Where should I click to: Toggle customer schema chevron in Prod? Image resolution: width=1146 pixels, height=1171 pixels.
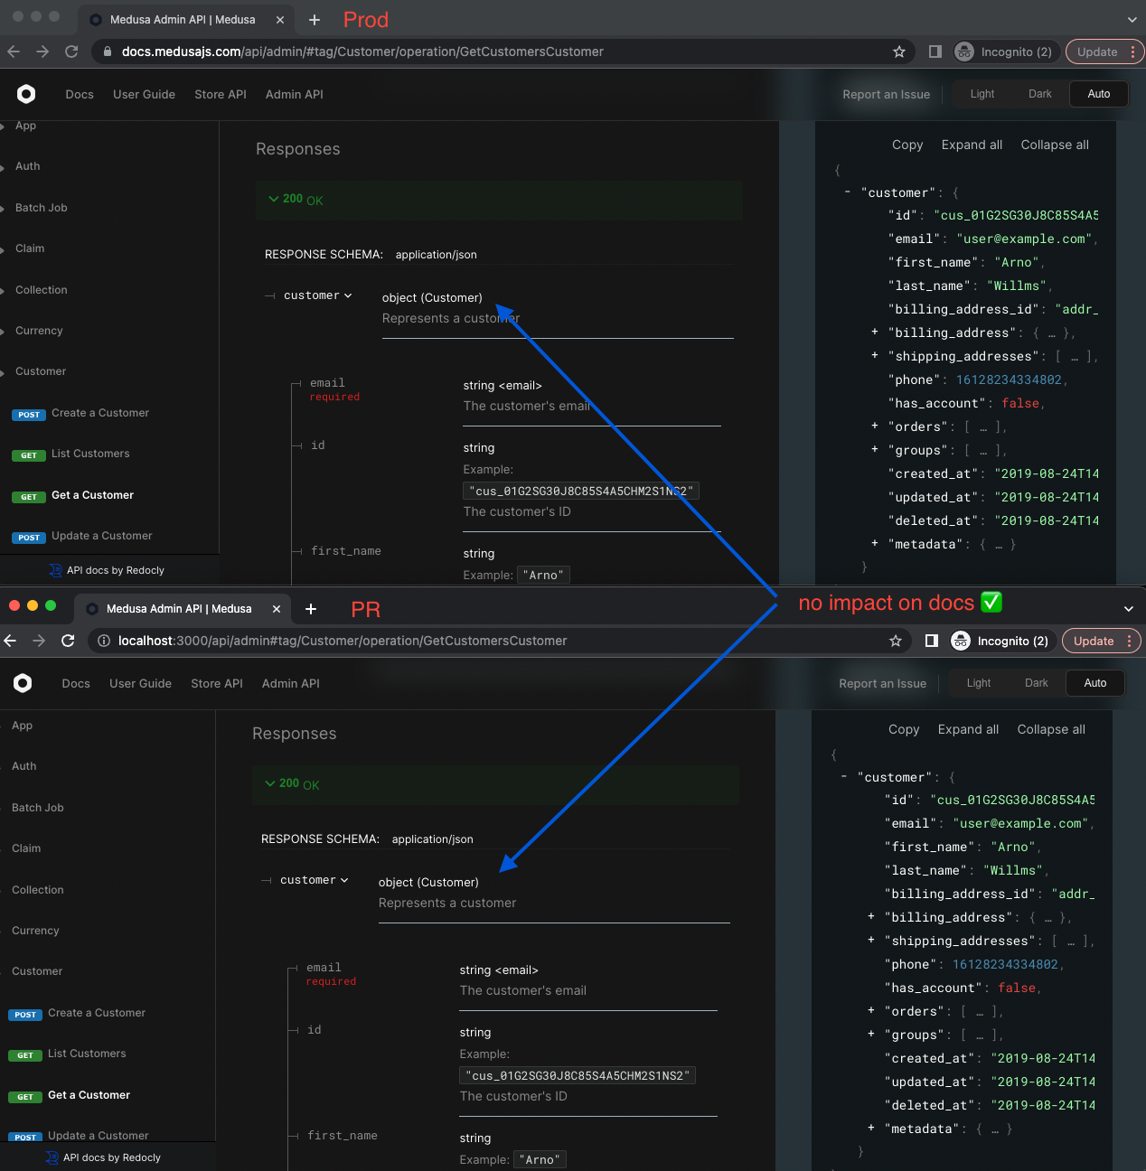coord(348,295)
